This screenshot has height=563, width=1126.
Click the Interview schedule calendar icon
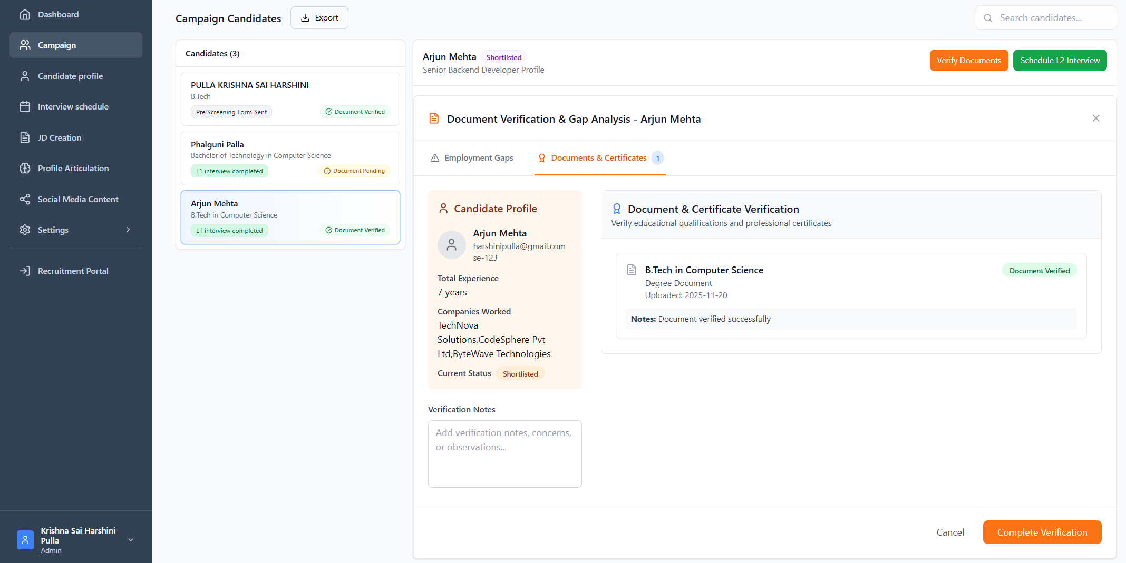(25, 107)
